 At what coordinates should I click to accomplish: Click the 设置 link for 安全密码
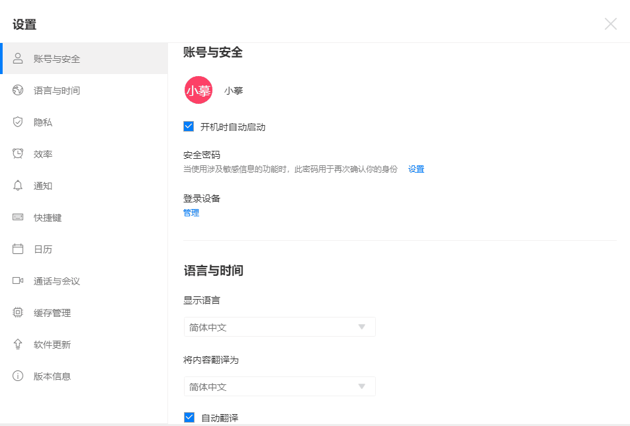(416, 169)
